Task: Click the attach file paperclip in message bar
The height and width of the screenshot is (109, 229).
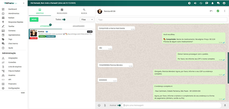Action: (105, 105)
